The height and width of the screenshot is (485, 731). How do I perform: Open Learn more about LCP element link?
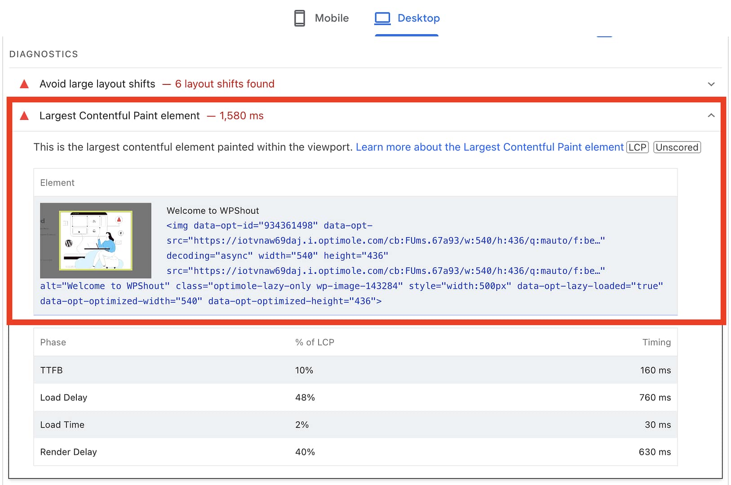[489, 147]
